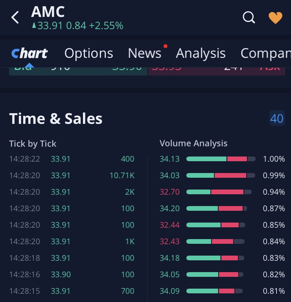Open the search magnifier icon
The height and width of the screenshot is (302, 291).
[249, 17]
